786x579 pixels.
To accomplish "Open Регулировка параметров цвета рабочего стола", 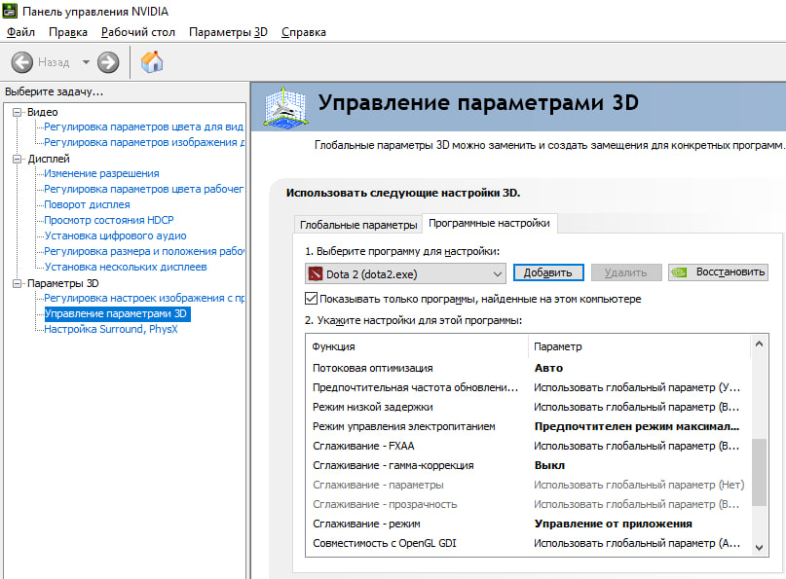I will (143, 189).
